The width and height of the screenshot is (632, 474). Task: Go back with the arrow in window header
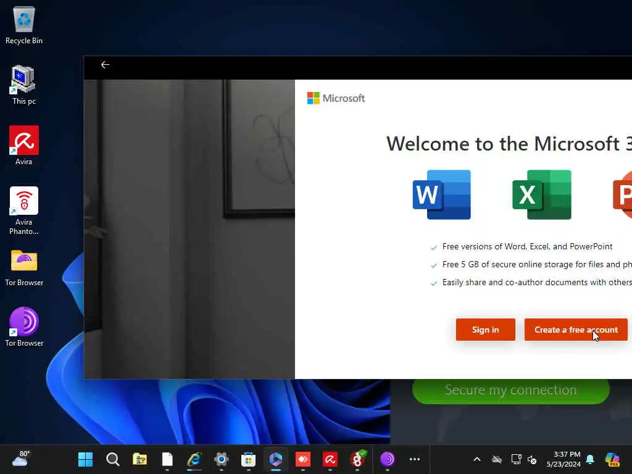[x=105, y=65]
